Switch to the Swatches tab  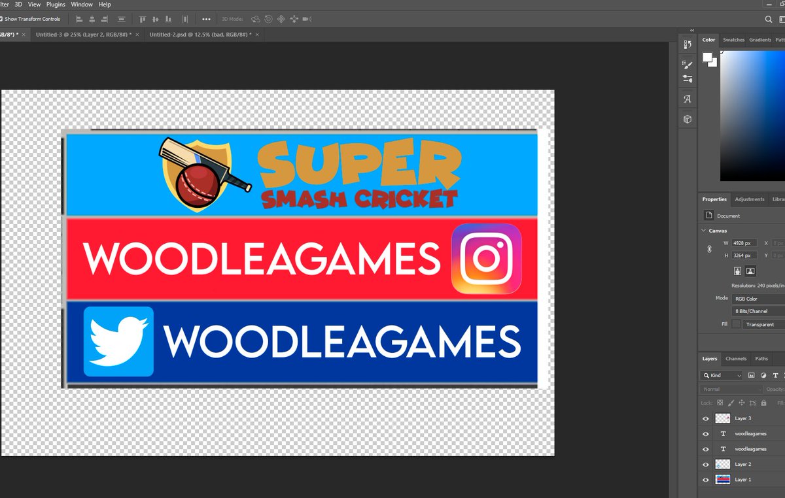(733, 40)
